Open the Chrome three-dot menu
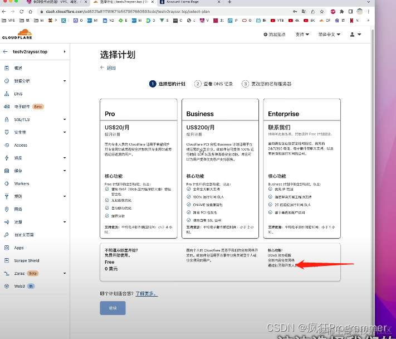Image resolution: width=396 pixels, height=339 pixels. [x=369, y=12]
